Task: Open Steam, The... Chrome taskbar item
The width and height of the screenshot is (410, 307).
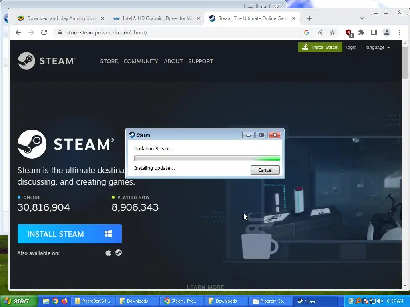Action: (x=182, y=301)
